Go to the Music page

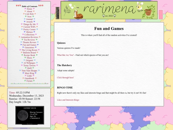29,57
